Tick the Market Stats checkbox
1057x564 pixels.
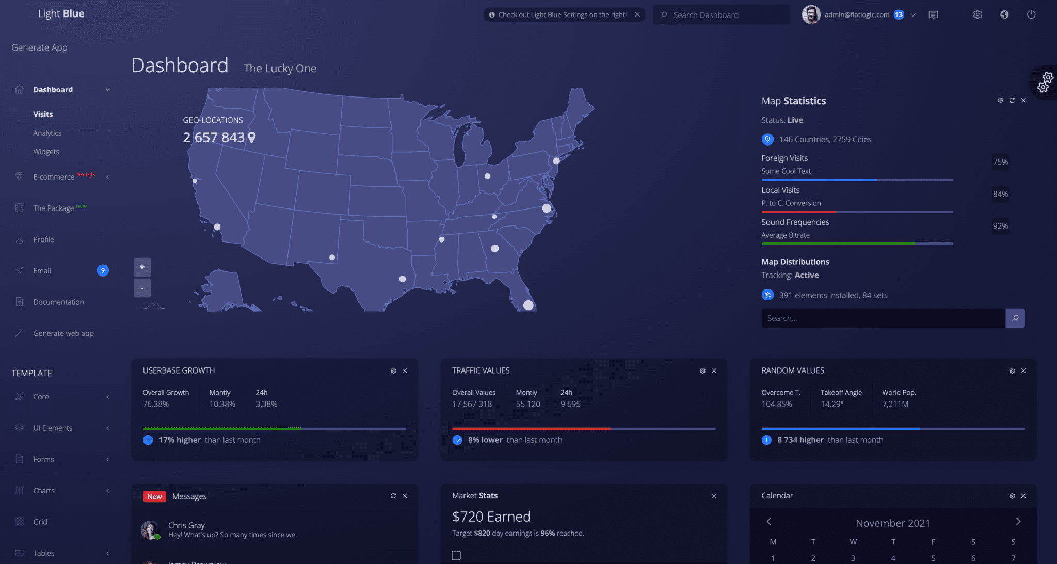456,555
